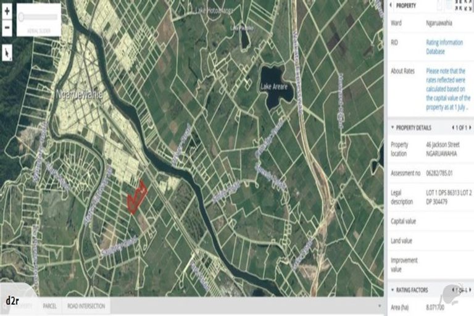
Task: Switch to the Road Intersection tab
Action: (86, 306)
